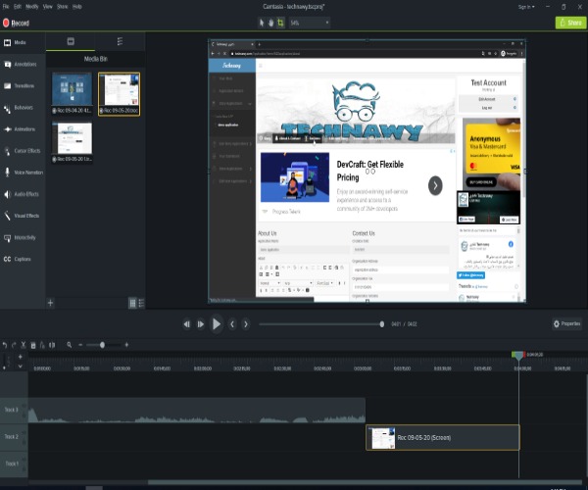Image resolution: width=588 pixels, height=490 pixels.
Task: Open the canvas zoom percentage dropdown
Action: [310, 23]
